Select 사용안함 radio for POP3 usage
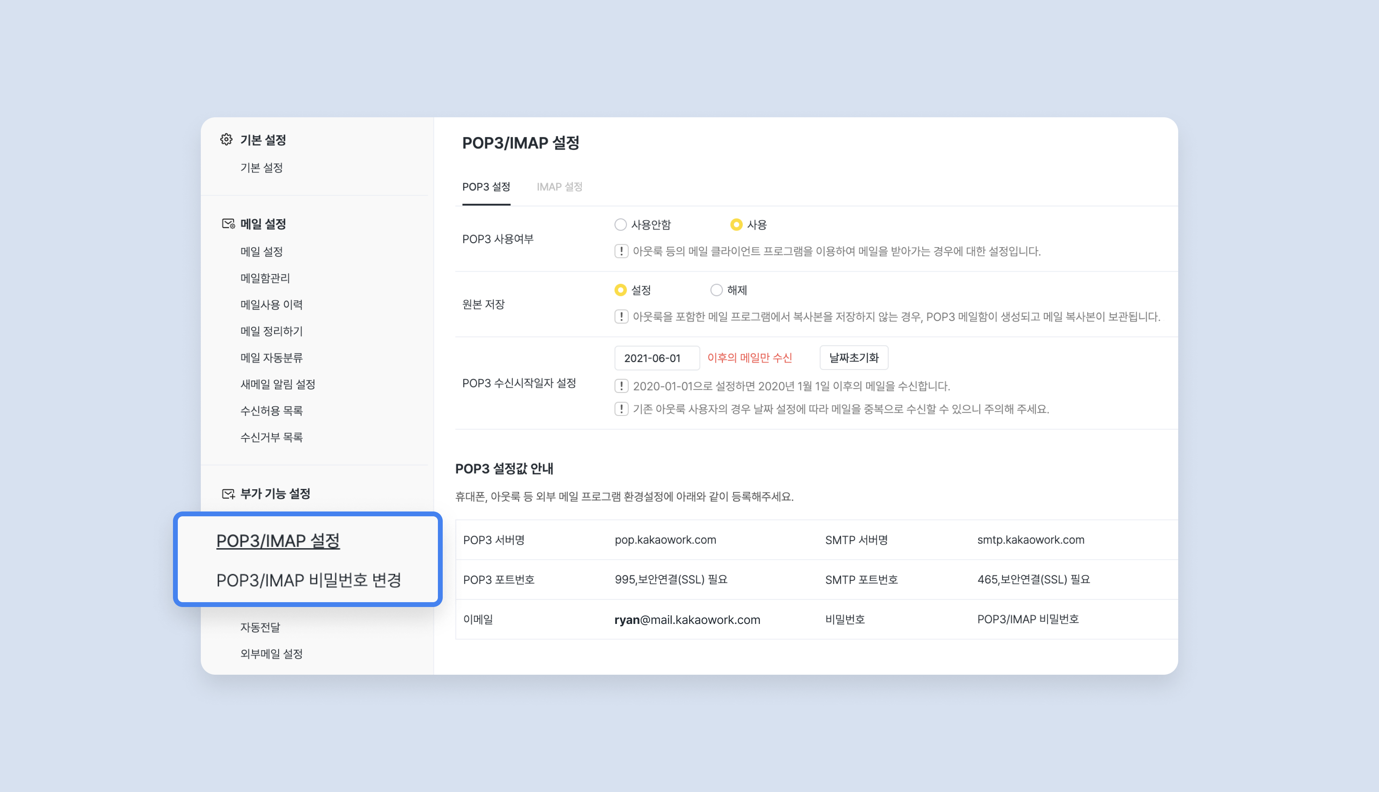 pos(621,225)
